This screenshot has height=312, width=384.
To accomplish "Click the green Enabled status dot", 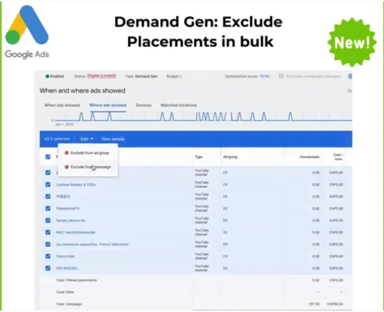I will point(47,76).
